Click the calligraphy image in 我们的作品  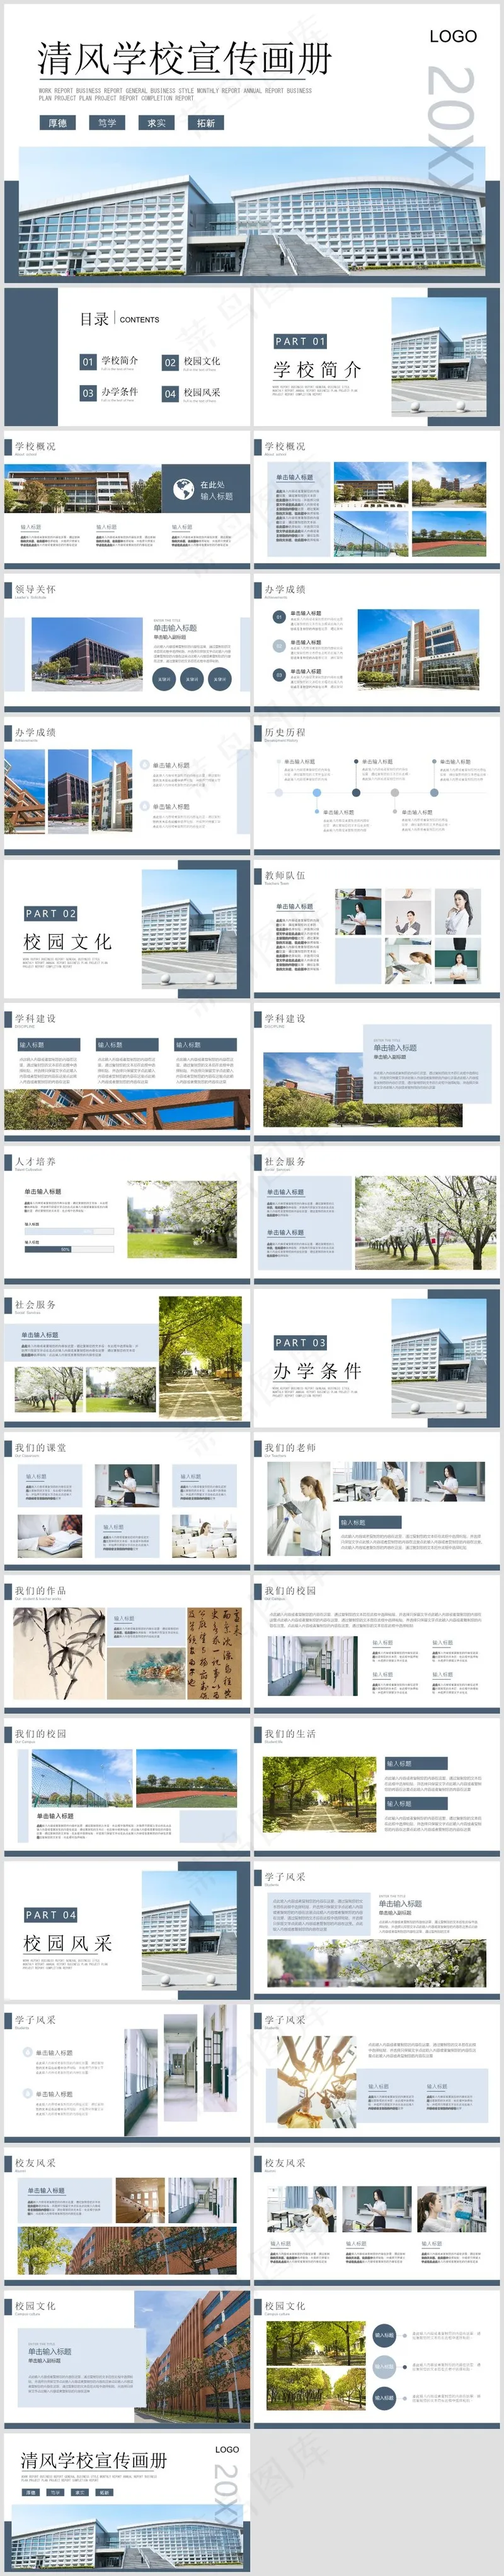215,1654
